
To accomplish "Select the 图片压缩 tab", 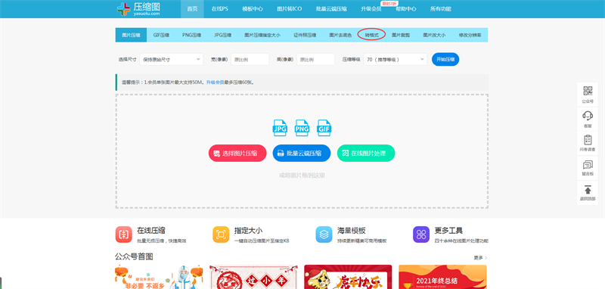I will click(x=131, y=35).
